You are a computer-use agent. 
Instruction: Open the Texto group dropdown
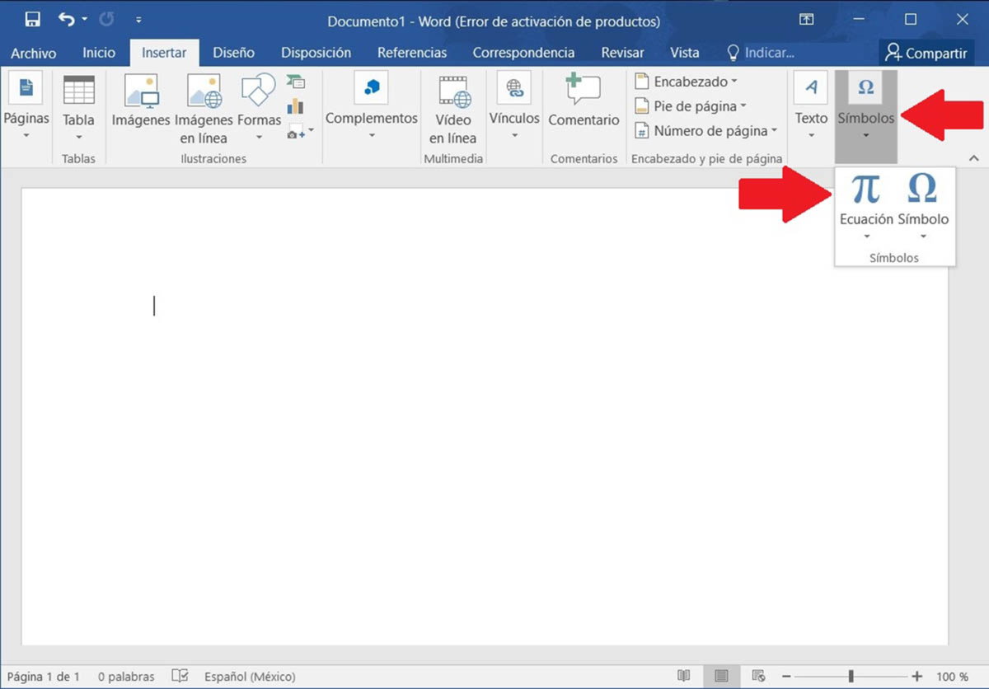tap(811, 106)
